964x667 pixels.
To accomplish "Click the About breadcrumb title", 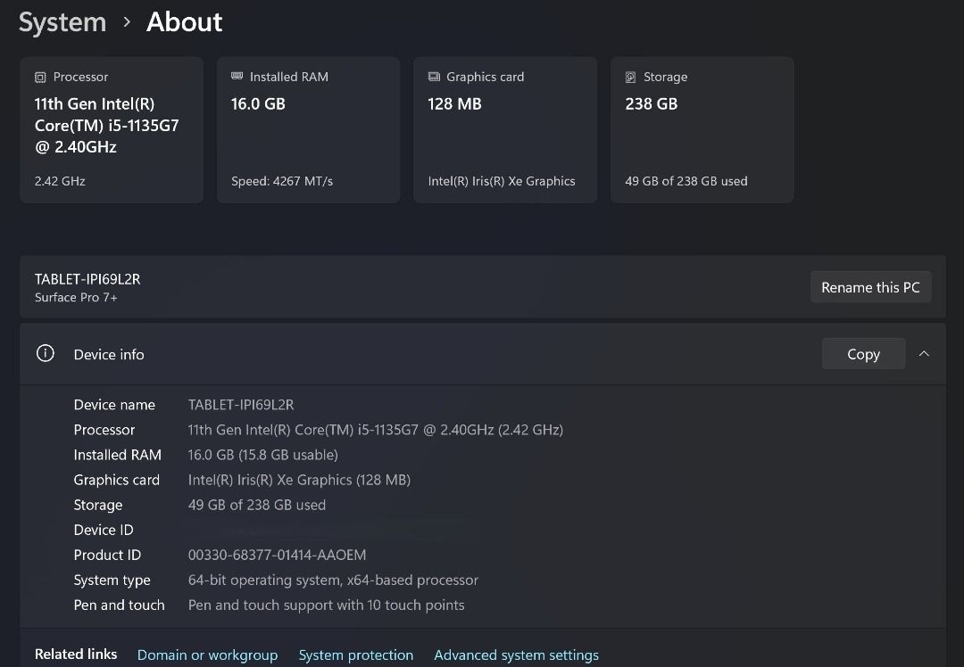I will [x=185, y=22].
